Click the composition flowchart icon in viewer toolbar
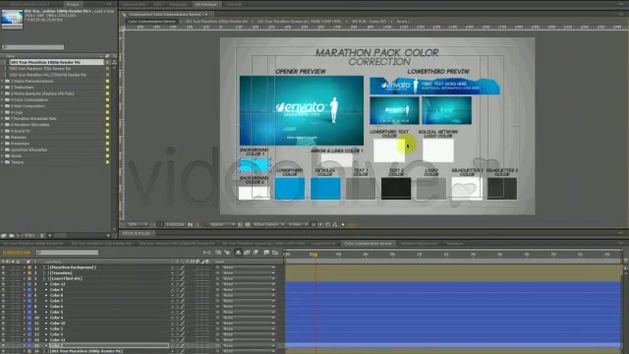Viewport: 629px width, 354px height. [335, 224]
